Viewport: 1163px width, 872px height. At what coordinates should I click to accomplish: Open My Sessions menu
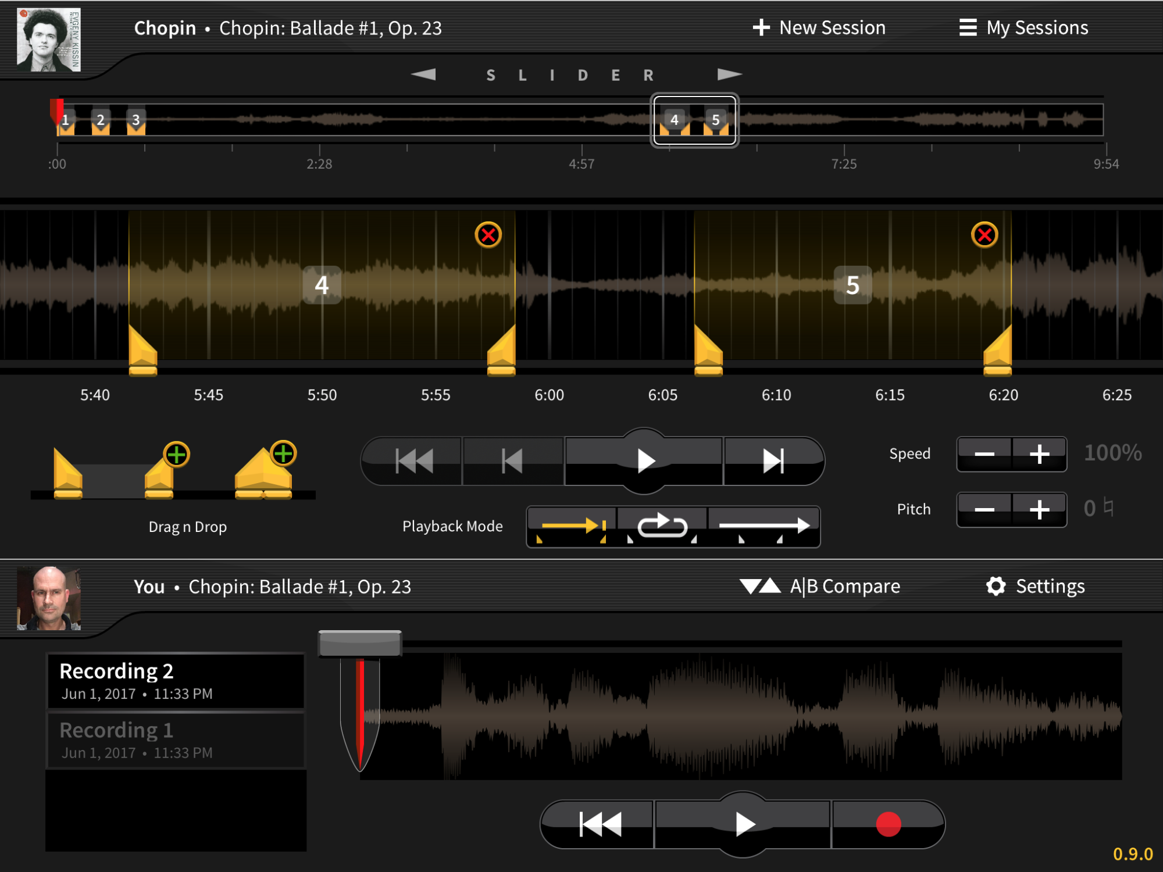point(1023,28)
